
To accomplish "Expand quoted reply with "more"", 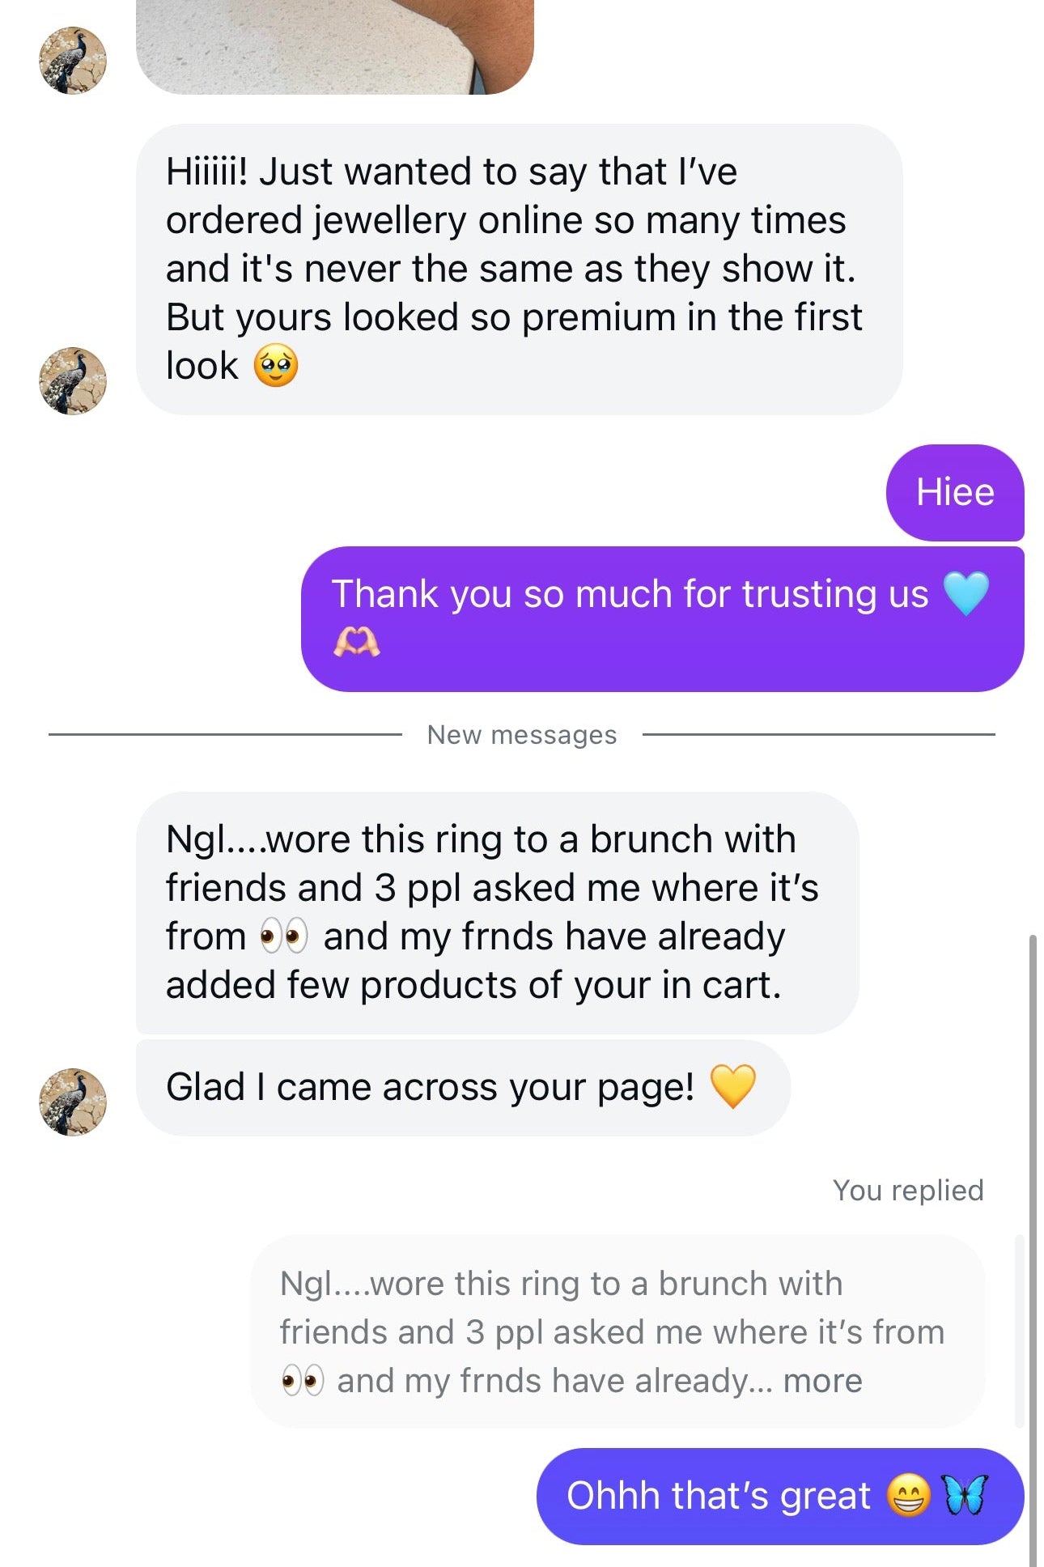I will (x=822, y=1381).
